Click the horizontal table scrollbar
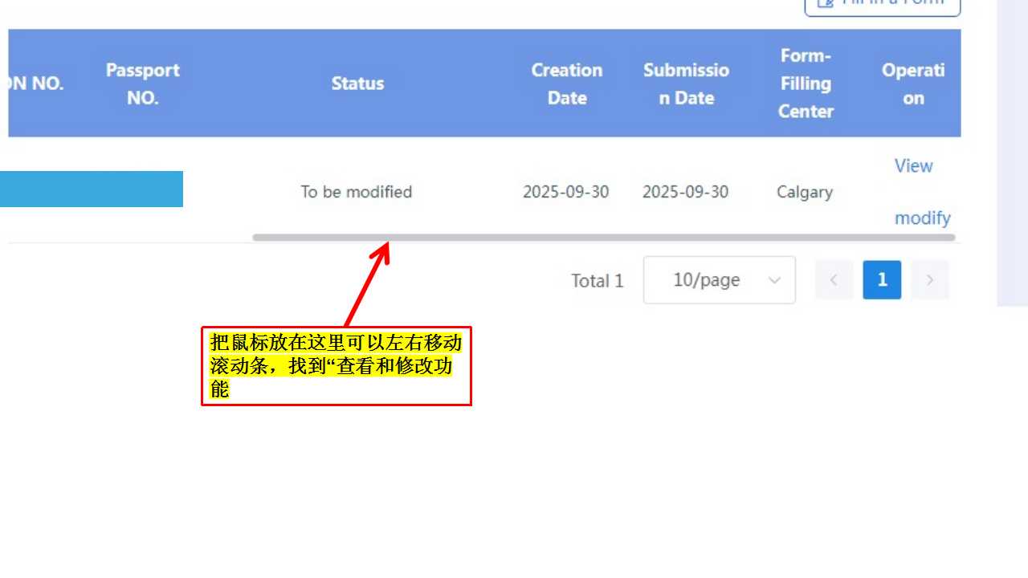 [x=603, y=238]
